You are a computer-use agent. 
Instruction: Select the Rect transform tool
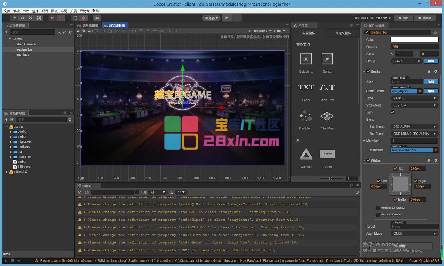(x=38, y=18)
